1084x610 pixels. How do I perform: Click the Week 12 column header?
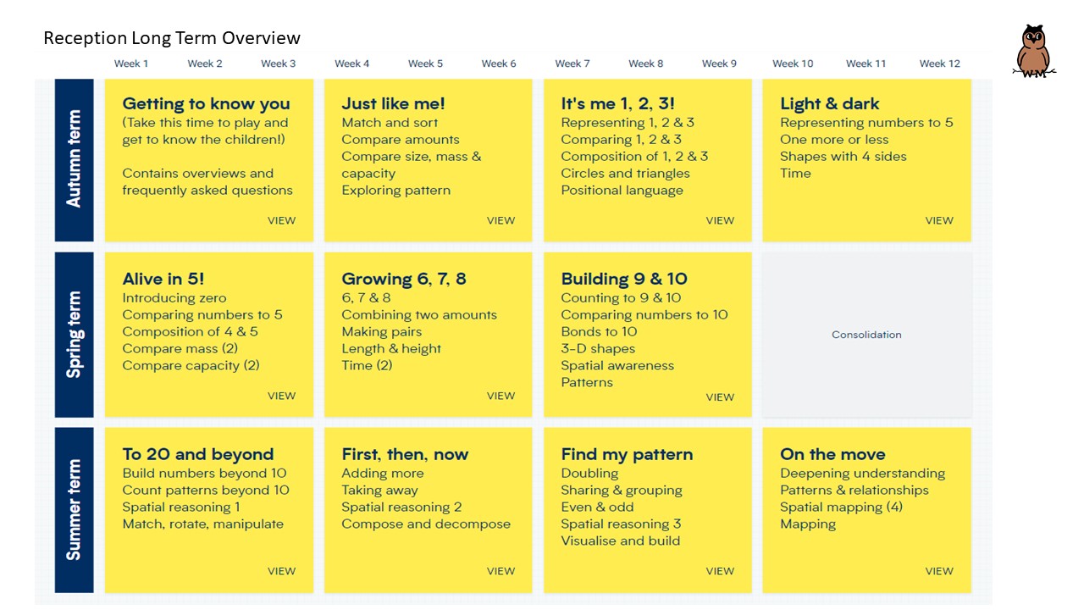(940, 64)
